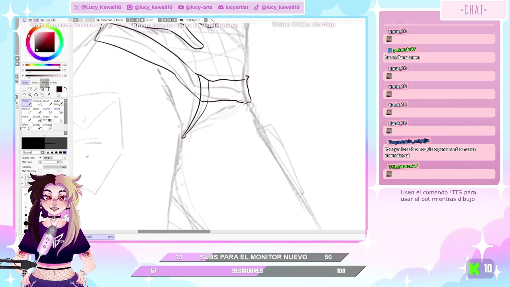Open the Stabilizer level dropdown
The height and width of the screenshot is (287, 510).
pyautogui.click(x=206, y=20)
